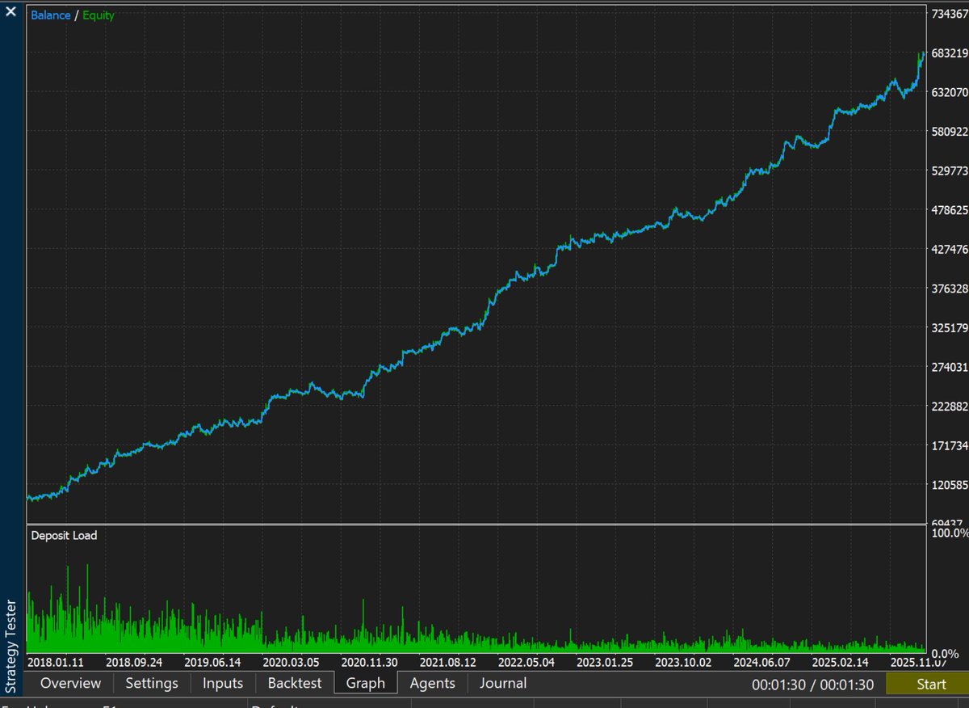The height and width of the screenshot is (708, 969).
Task: Click the 529773 axis value
Action: [x=950, y=171]
